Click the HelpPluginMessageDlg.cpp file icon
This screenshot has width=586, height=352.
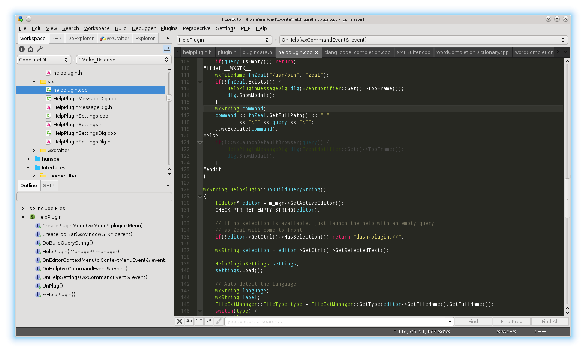[48, 98]
